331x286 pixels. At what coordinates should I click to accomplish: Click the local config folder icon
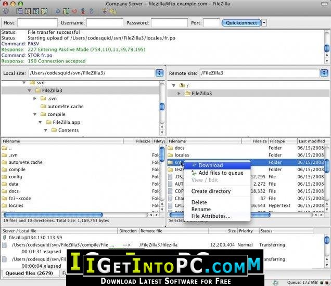click(x=5, y=177)
